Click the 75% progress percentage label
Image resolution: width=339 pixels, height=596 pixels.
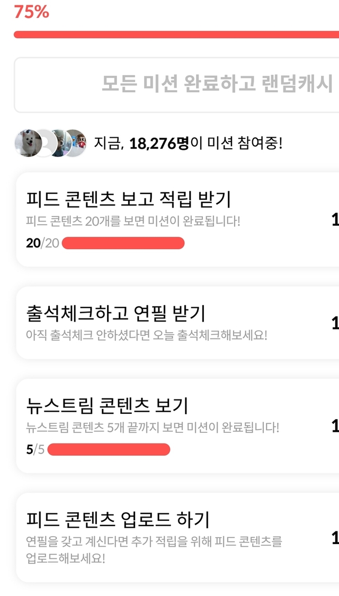(31, 12)
